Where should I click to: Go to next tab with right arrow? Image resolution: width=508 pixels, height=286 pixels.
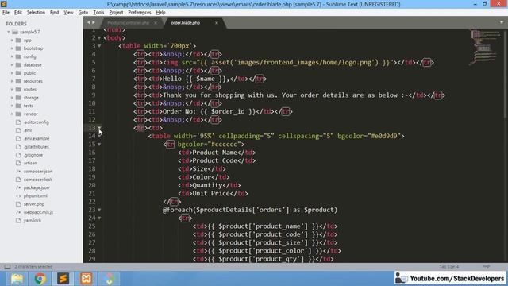tap(94, 22)
